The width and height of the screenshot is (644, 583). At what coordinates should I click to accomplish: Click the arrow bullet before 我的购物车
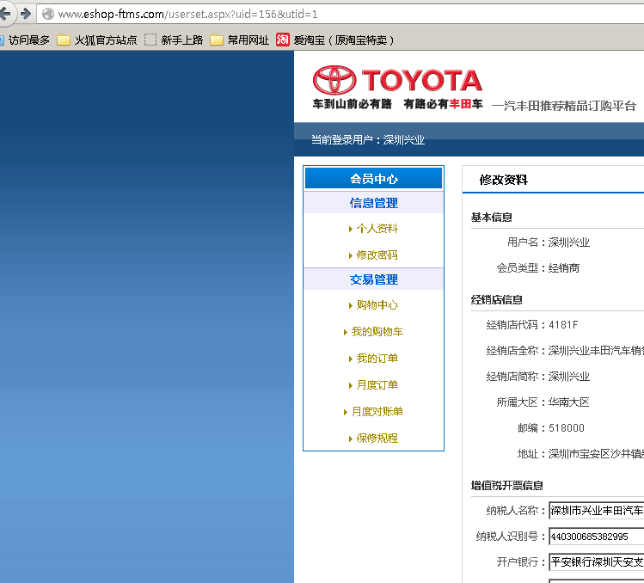pos(346,333)
